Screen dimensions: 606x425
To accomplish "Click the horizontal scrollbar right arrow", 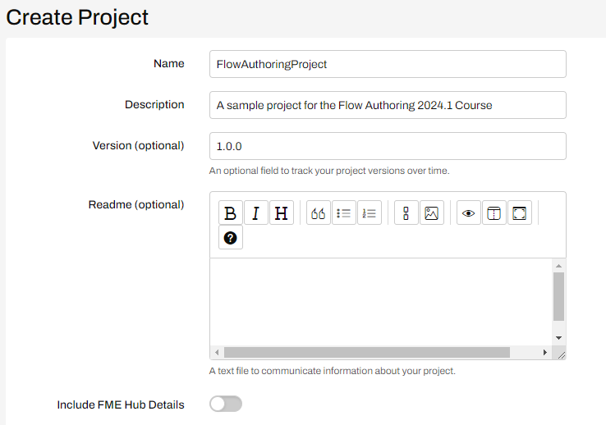I will (x=545, y=352).
